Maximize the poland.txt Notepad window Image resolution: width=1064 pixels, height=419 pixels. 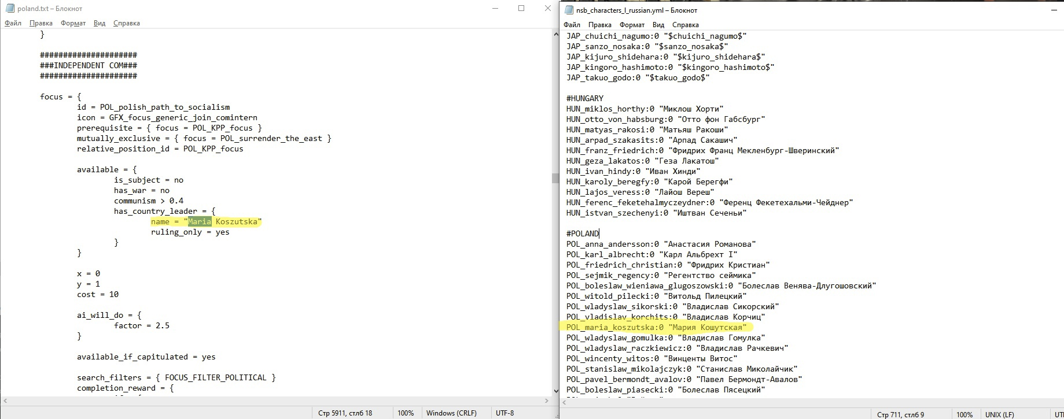(521, 8)
